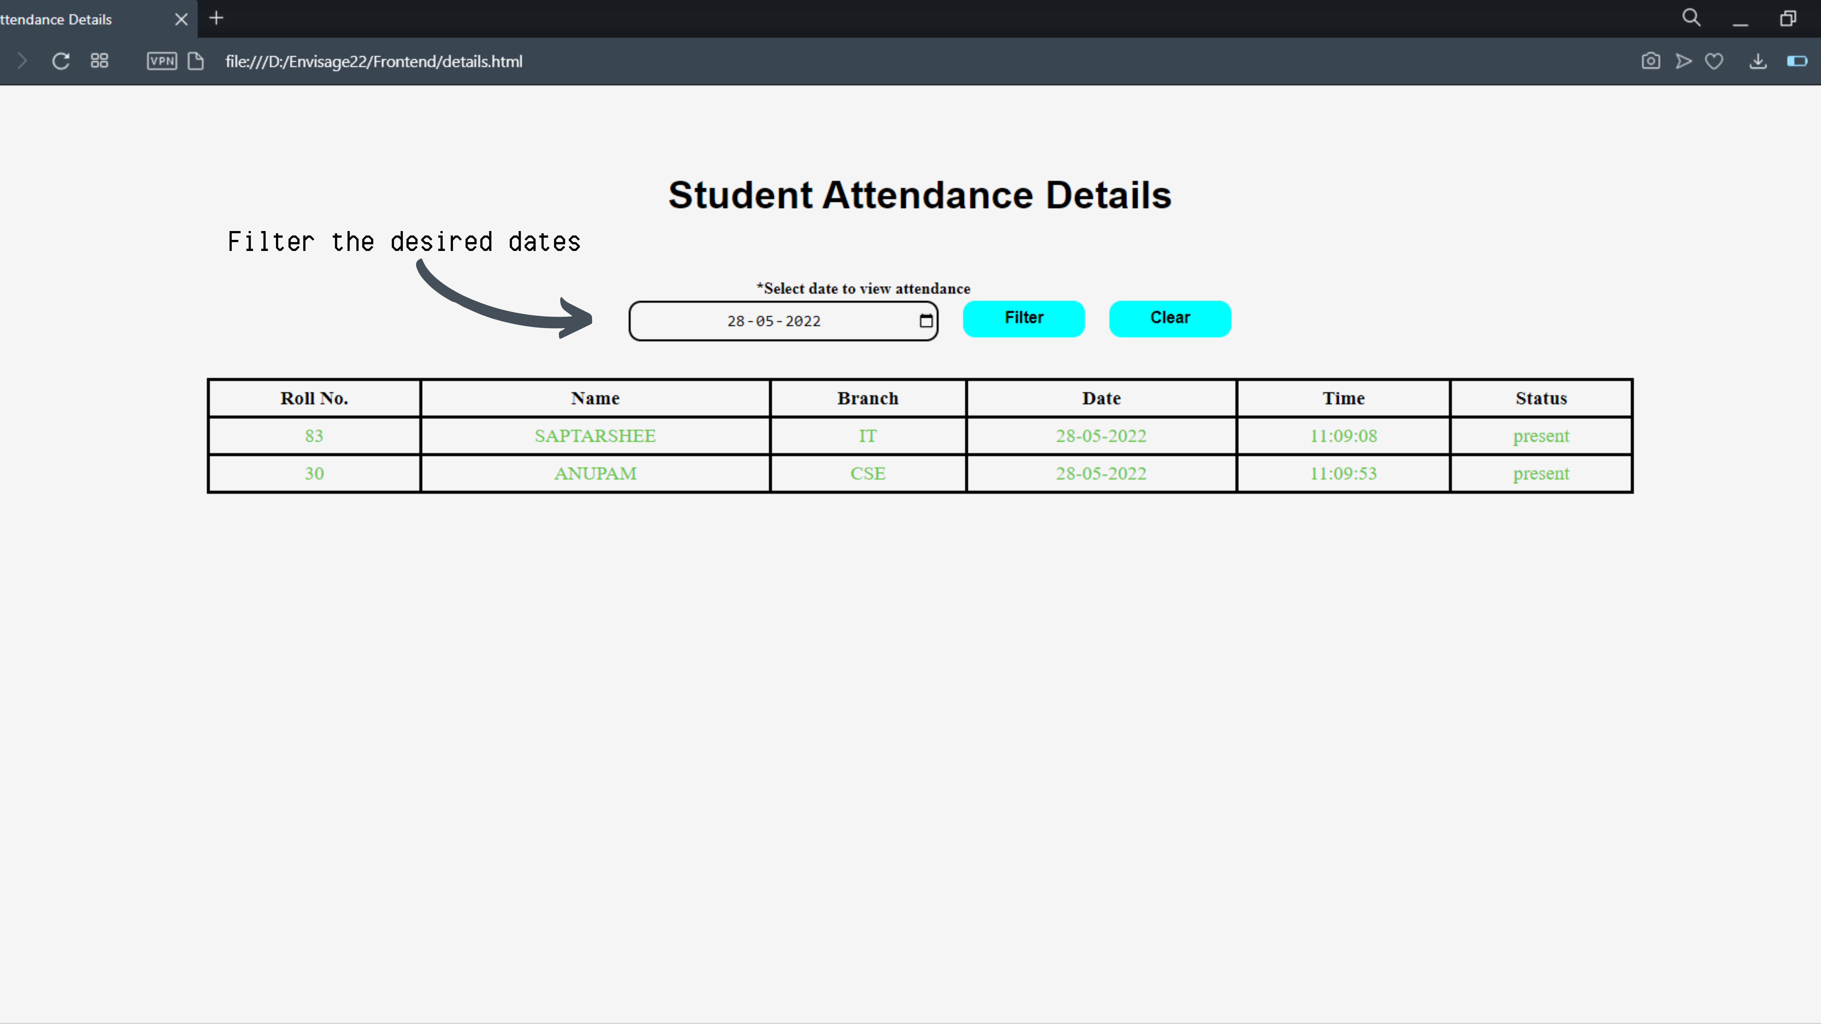Screen dimensions: 1821x1024
Task: Open the calendar picker in the date field
Action: (926, 321)
